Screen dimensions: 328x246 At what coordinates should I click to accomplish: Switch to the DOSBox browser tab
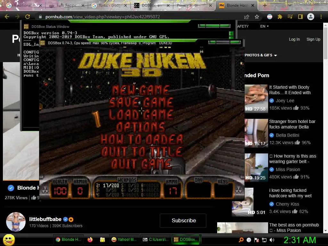tap(152, 5)
